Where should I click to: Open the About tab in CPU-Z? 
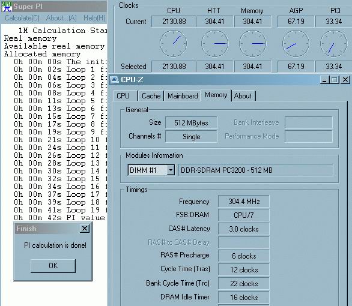coord(243,96)
